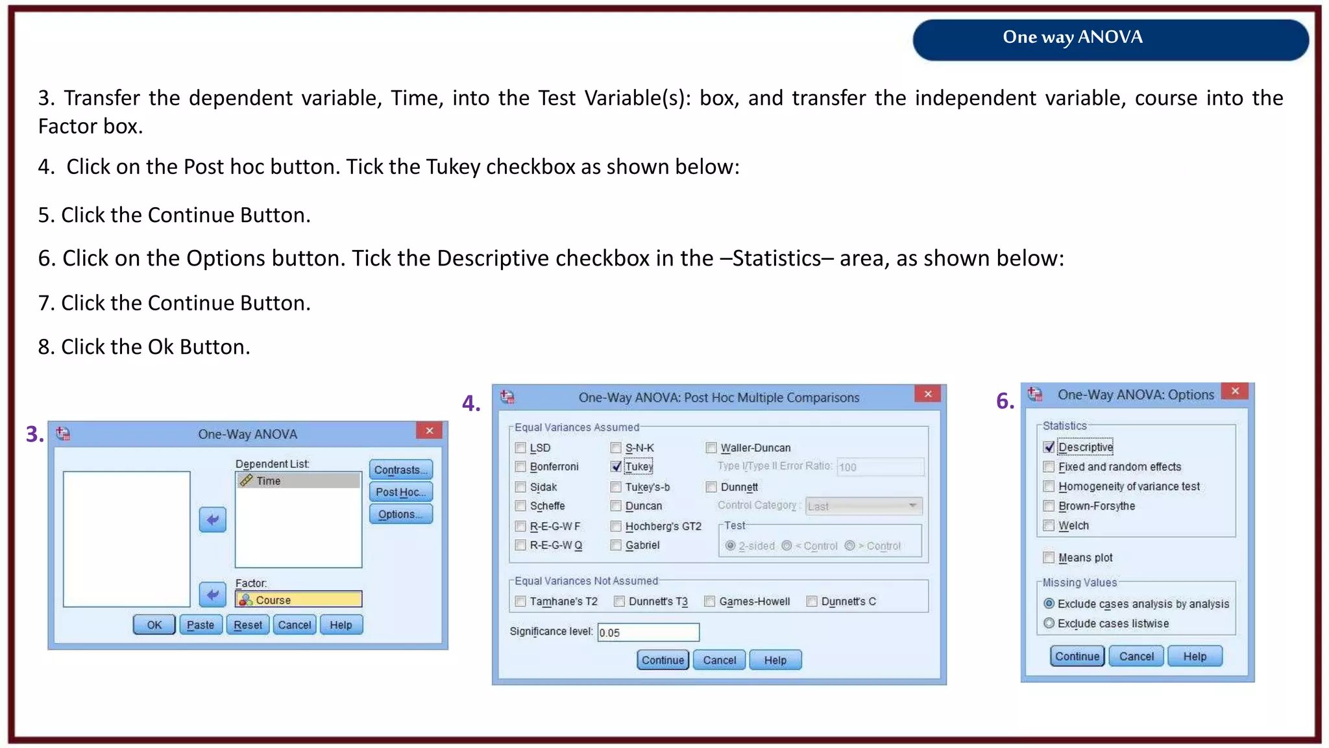Enable the Tamhane's T2 checkbox
This screenshot has width=1329, height=748.
[520, 601]
